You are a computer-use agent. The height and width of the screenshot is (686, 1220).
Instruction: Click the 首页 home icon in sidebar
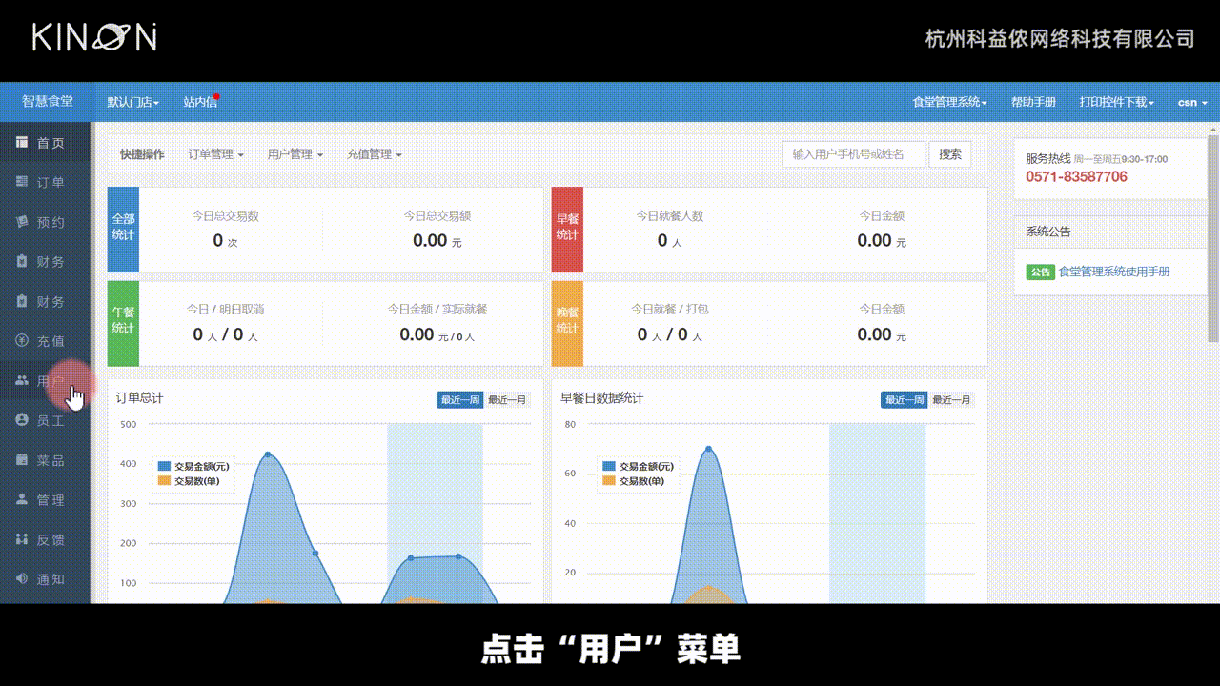tap(22, 143)
